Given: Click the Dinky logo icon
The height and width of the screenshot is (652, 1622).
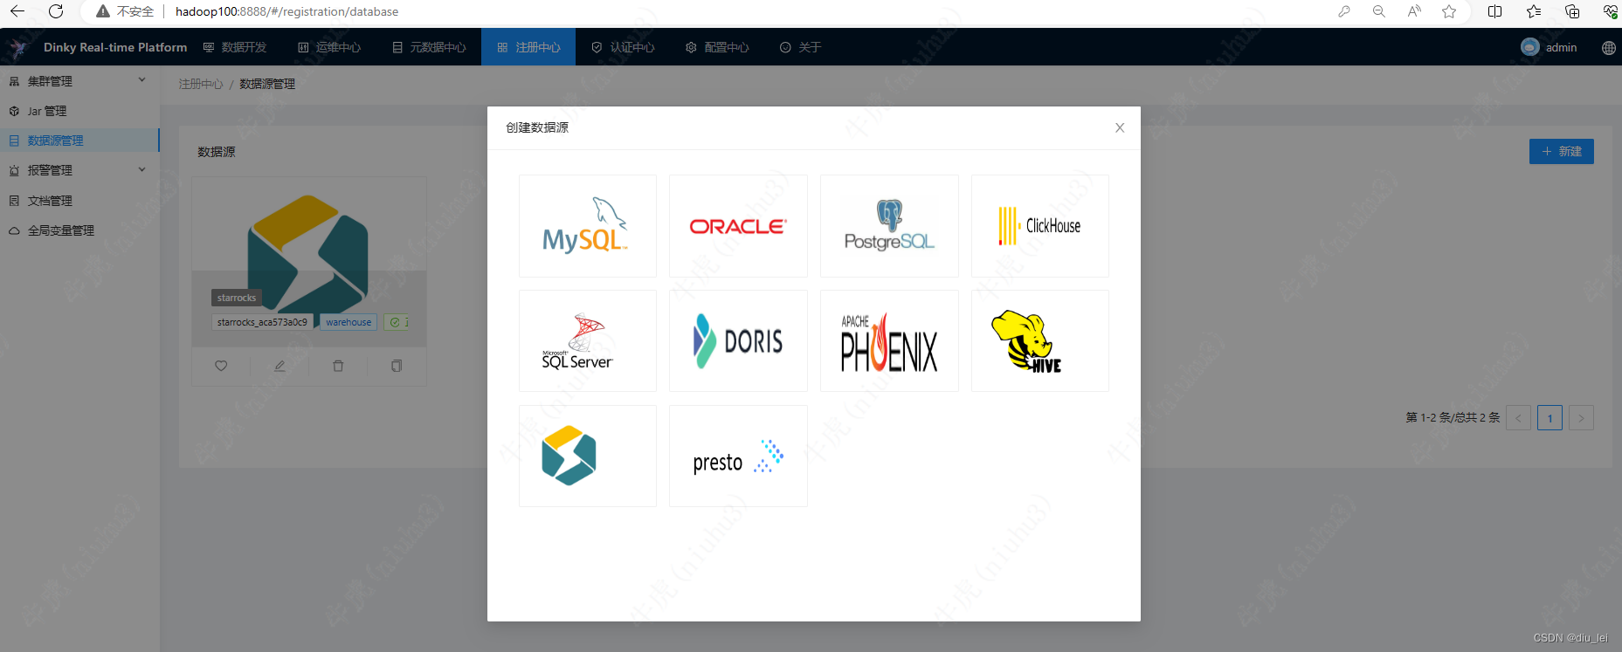Looking at the screenshot, I should pos(18,48).
